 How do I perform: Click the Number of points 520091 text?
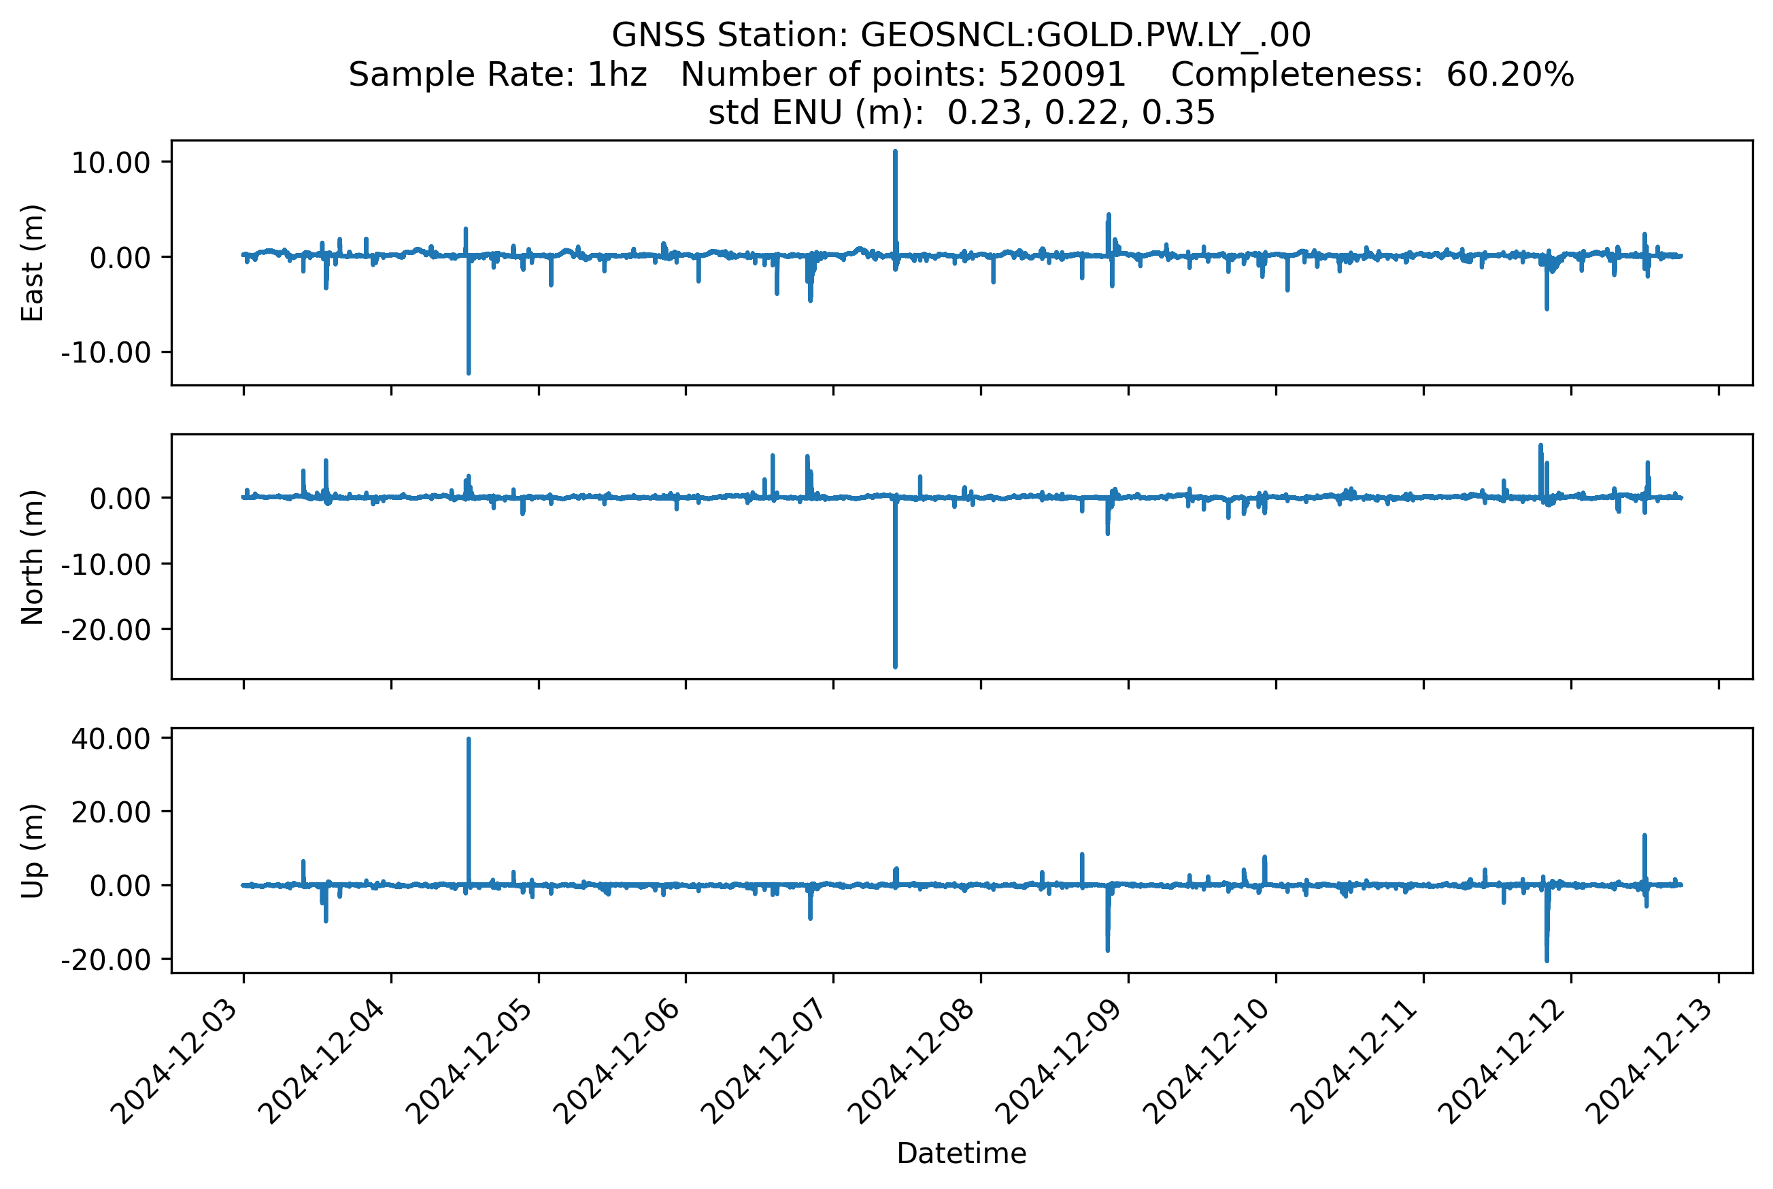[x=902, y=74]
